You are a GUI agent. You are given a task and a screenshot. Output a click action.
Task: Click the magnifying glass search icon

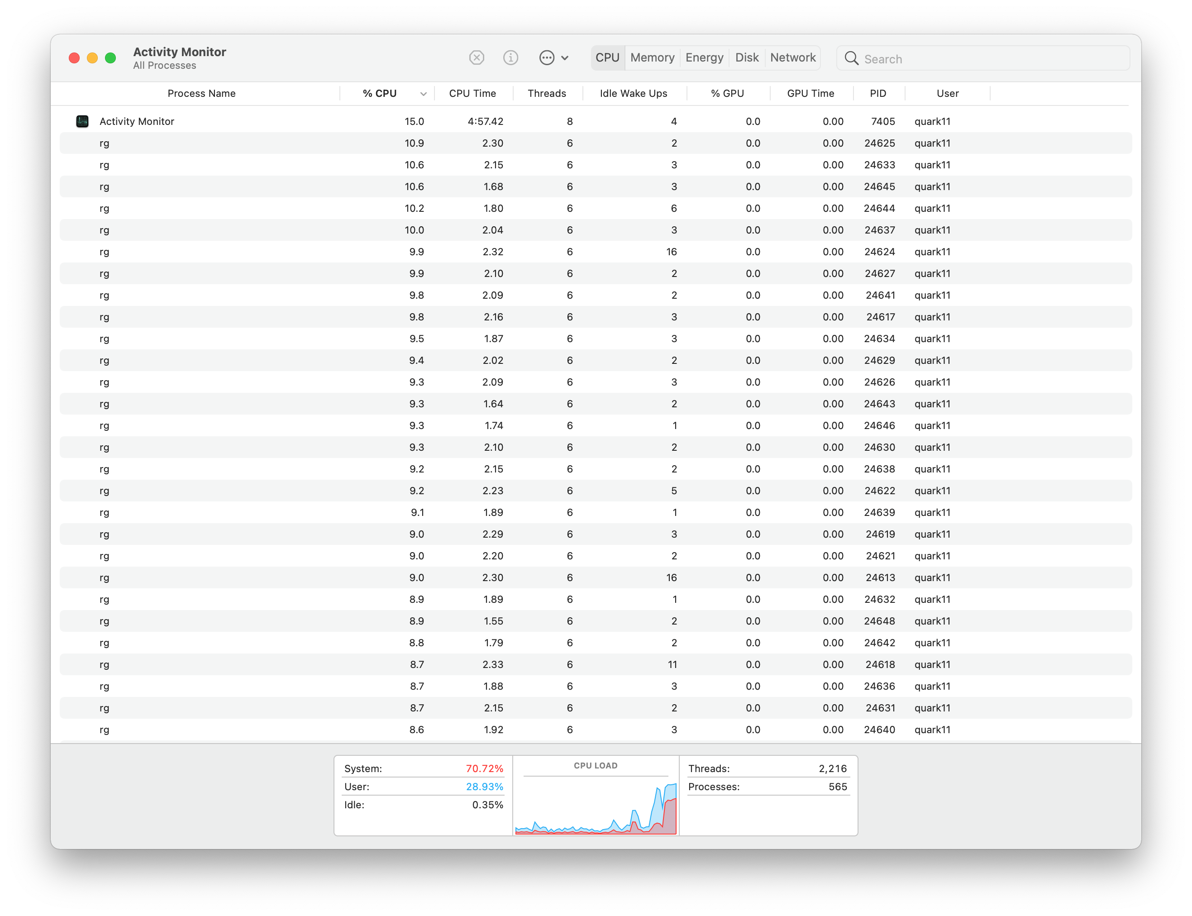click(851, 58)
